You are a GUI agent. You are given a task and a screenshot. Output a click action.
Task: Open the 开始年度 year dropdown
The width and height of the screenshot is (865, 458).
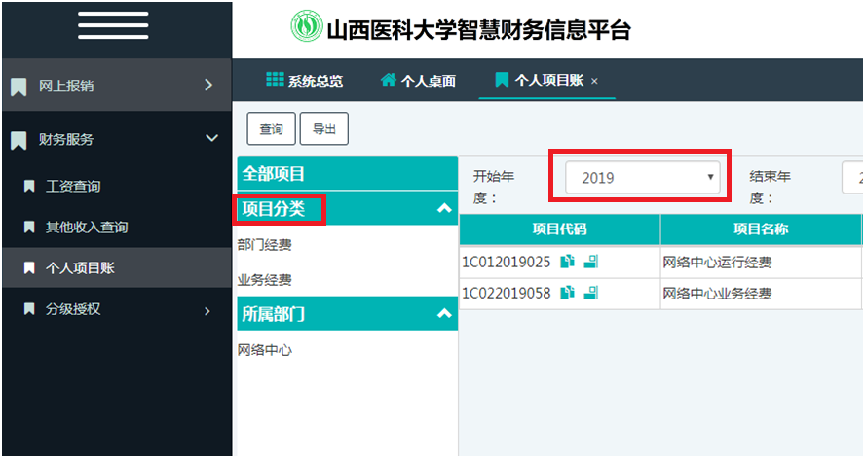[644, 178]
